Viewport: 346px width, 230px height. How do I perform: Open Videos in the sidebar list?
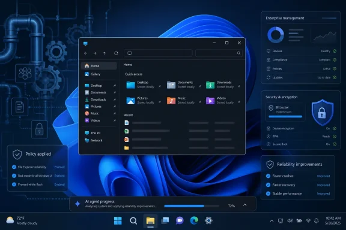click(x=99, y=120)
